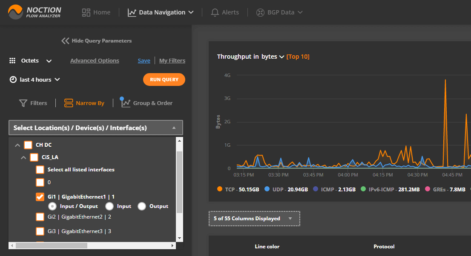Click the Group & Order chart icon
Image resolution: width=471 pixels, height=256 pixels.
[125, 102]
